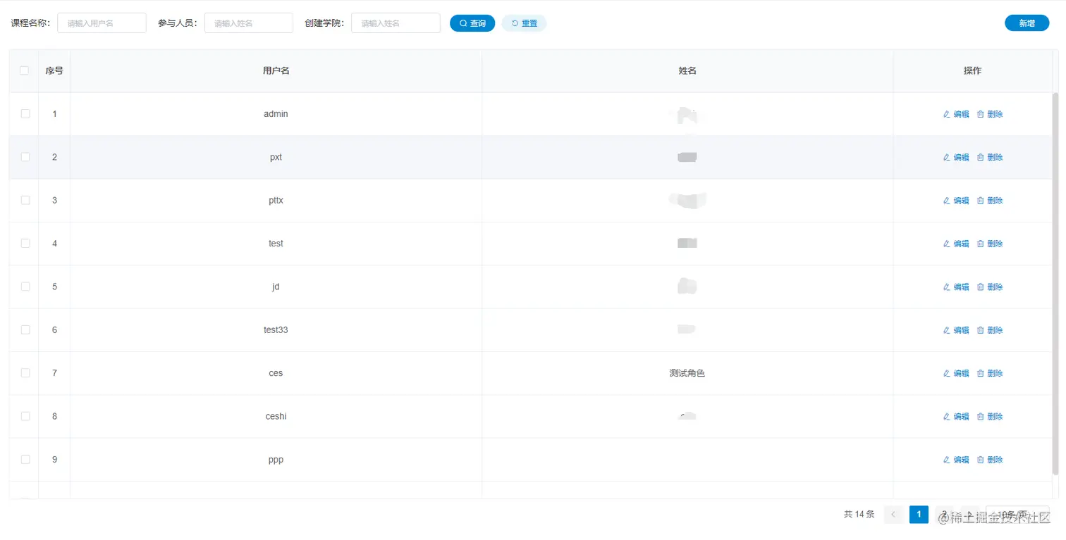This screenshot has width=1066, height=540.
Task: Click the 姓名 column header
Action: (x=687, y=71)
